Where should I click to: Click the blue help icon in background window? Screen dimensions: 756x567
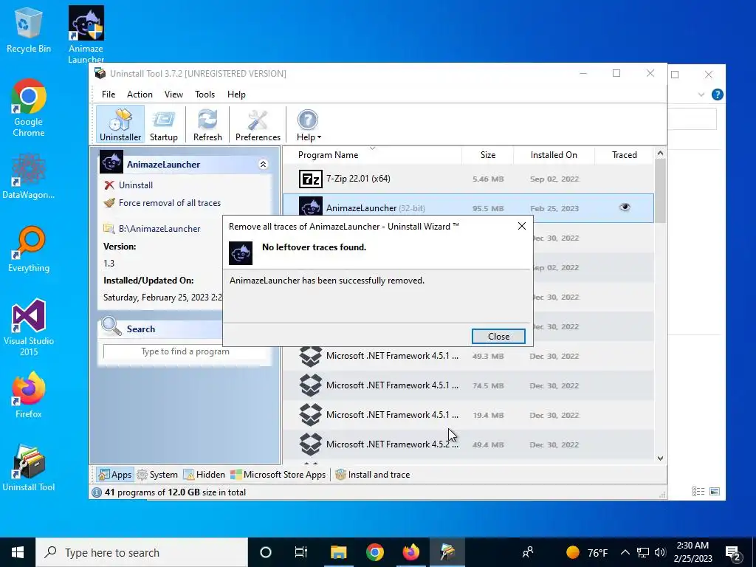point(717,94)
